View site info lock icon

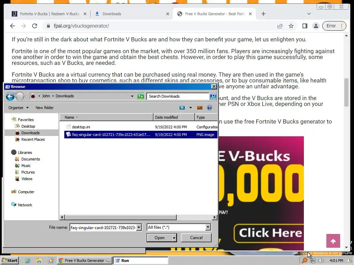click(x=48, y=26)
